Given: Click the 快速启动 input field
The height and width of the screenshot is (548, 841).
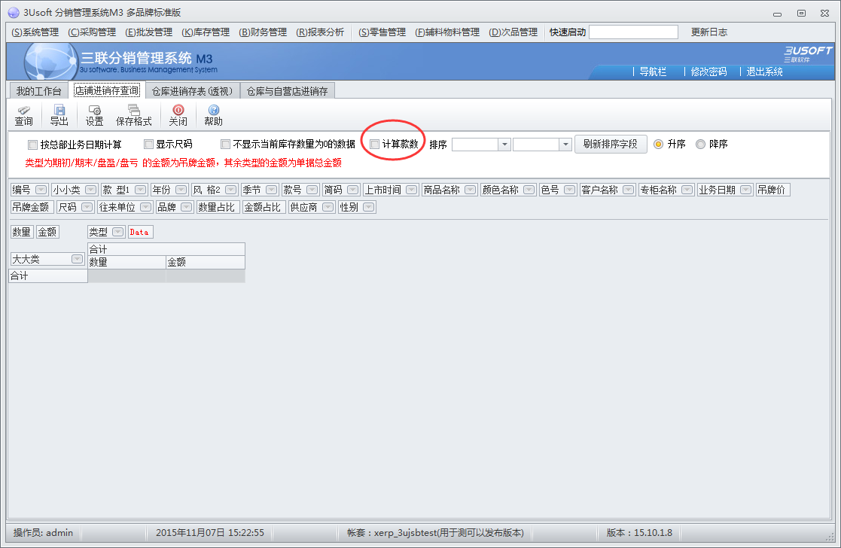Looking at the screenshot, I should click(633, 32).
